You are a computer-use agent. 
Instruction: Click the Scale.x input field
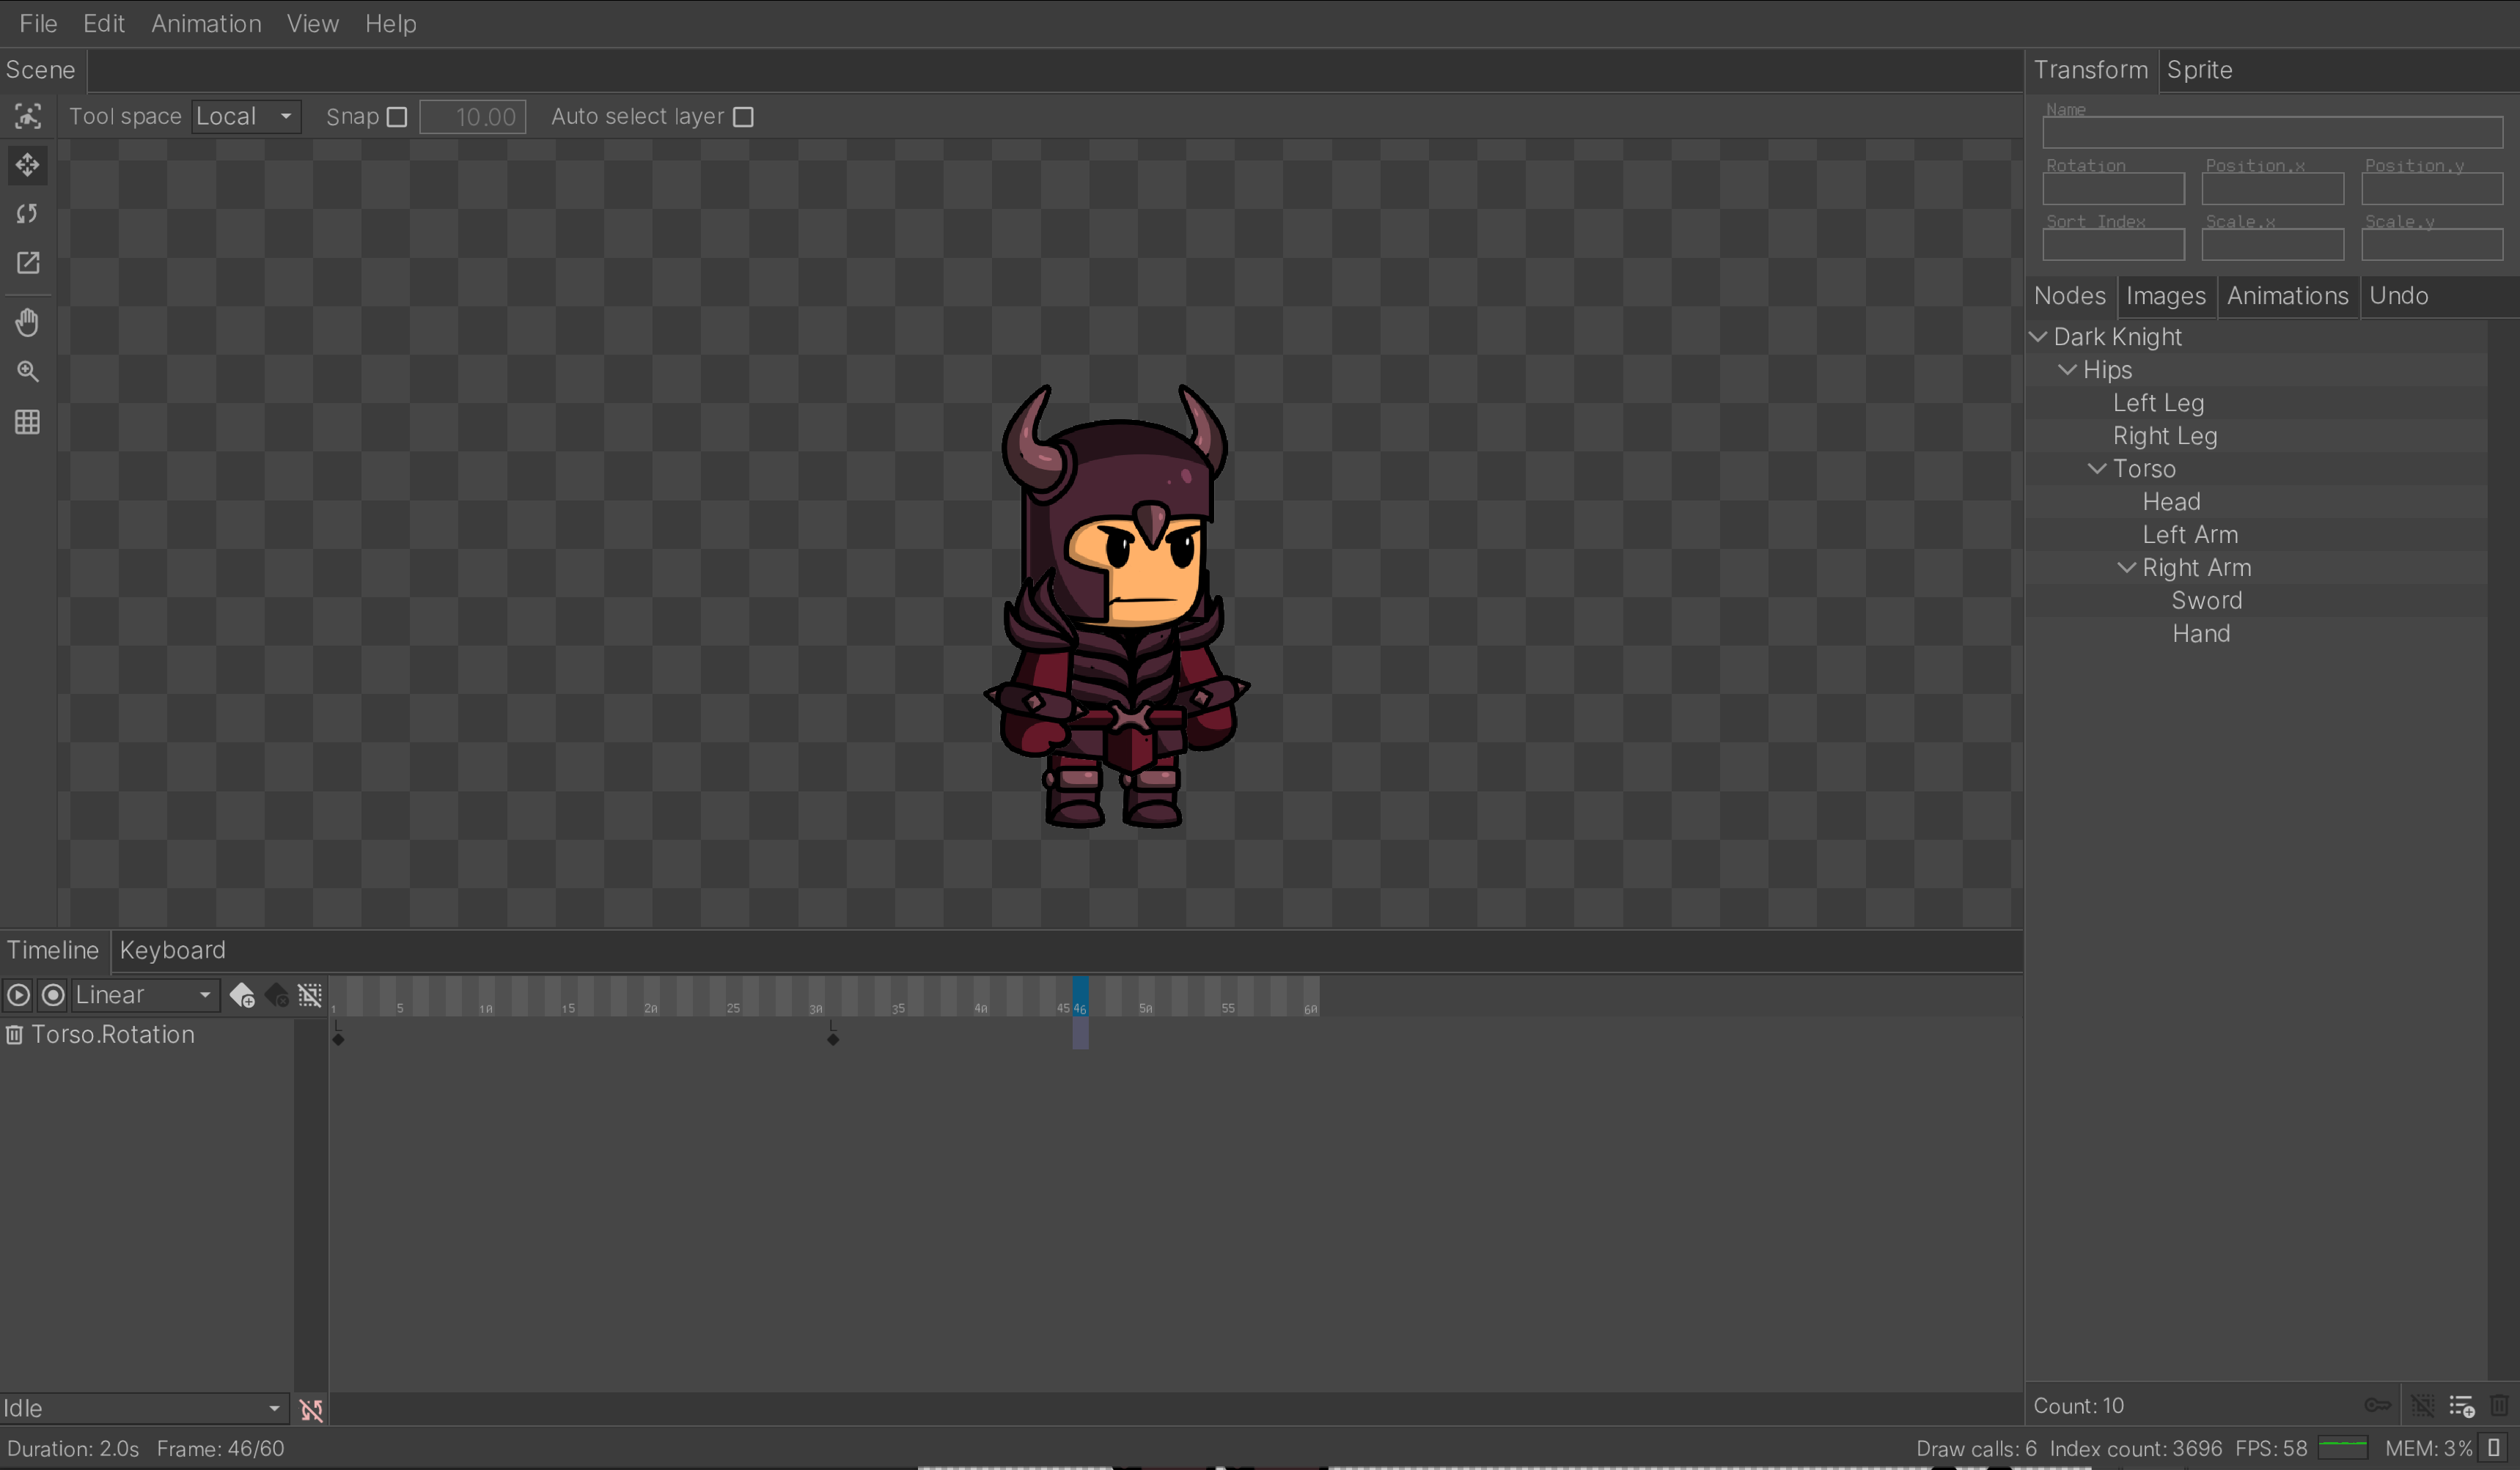pos(2272,245)
